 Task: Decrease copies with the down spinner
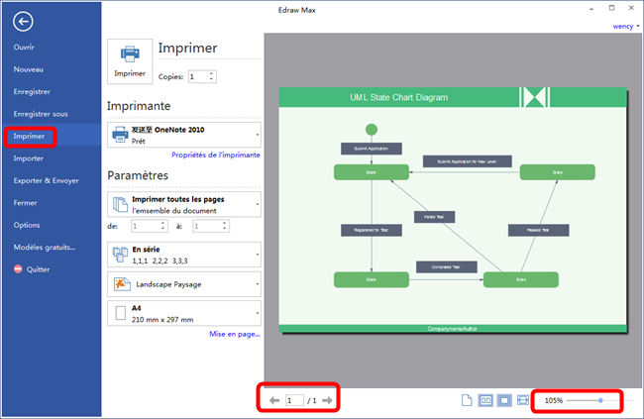click(211, 79)
